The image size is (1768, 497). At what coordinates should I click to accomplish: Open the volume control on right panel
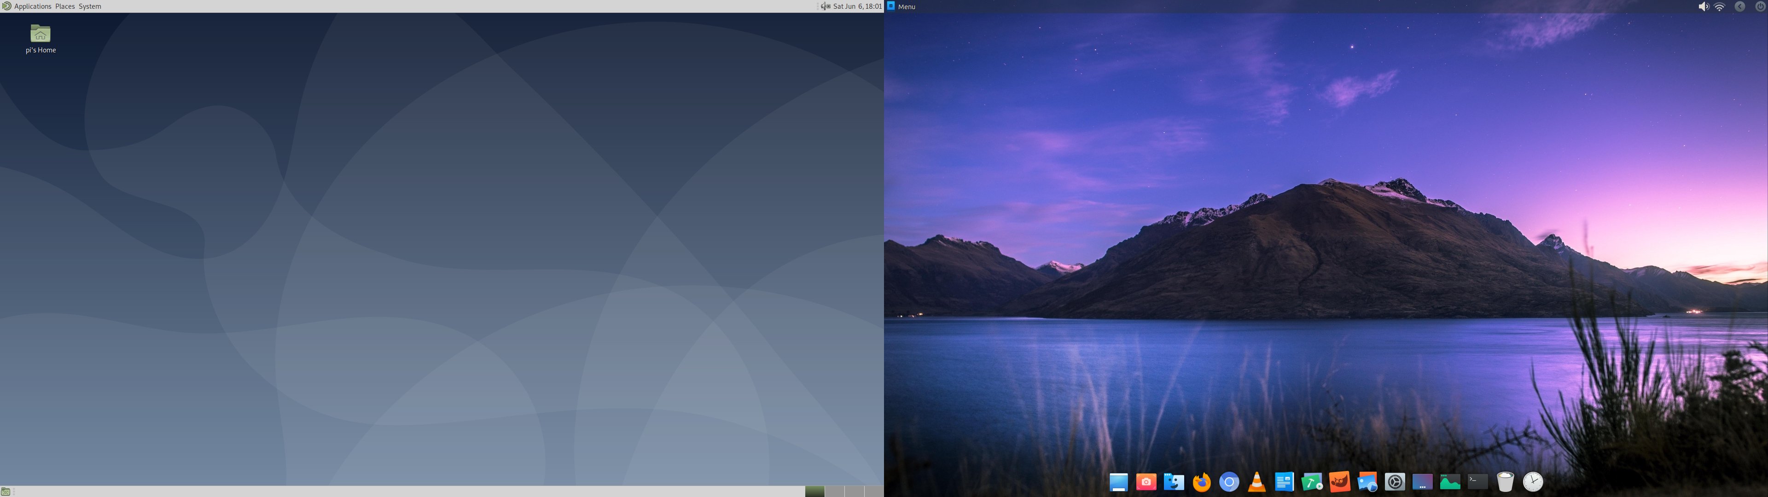1703,7
